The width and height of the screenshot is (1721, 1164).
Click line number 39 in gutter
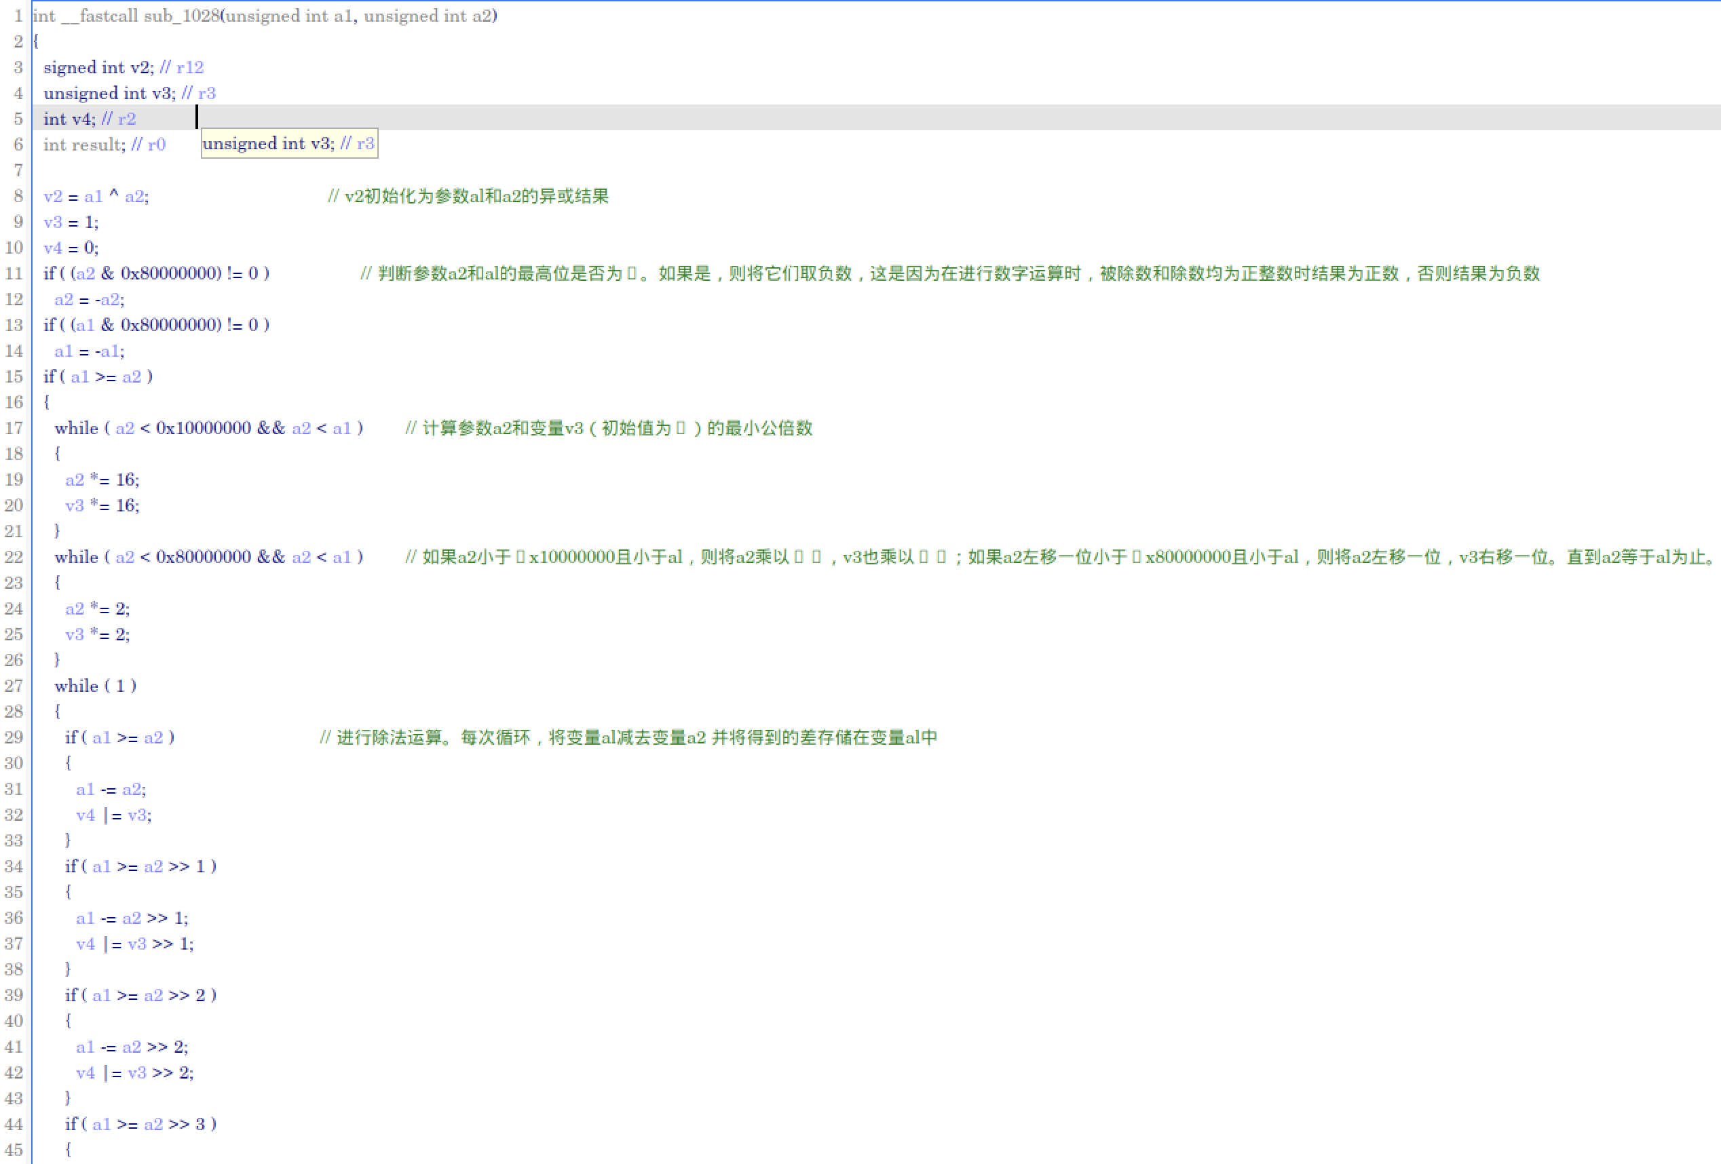(x=14, y=995)
